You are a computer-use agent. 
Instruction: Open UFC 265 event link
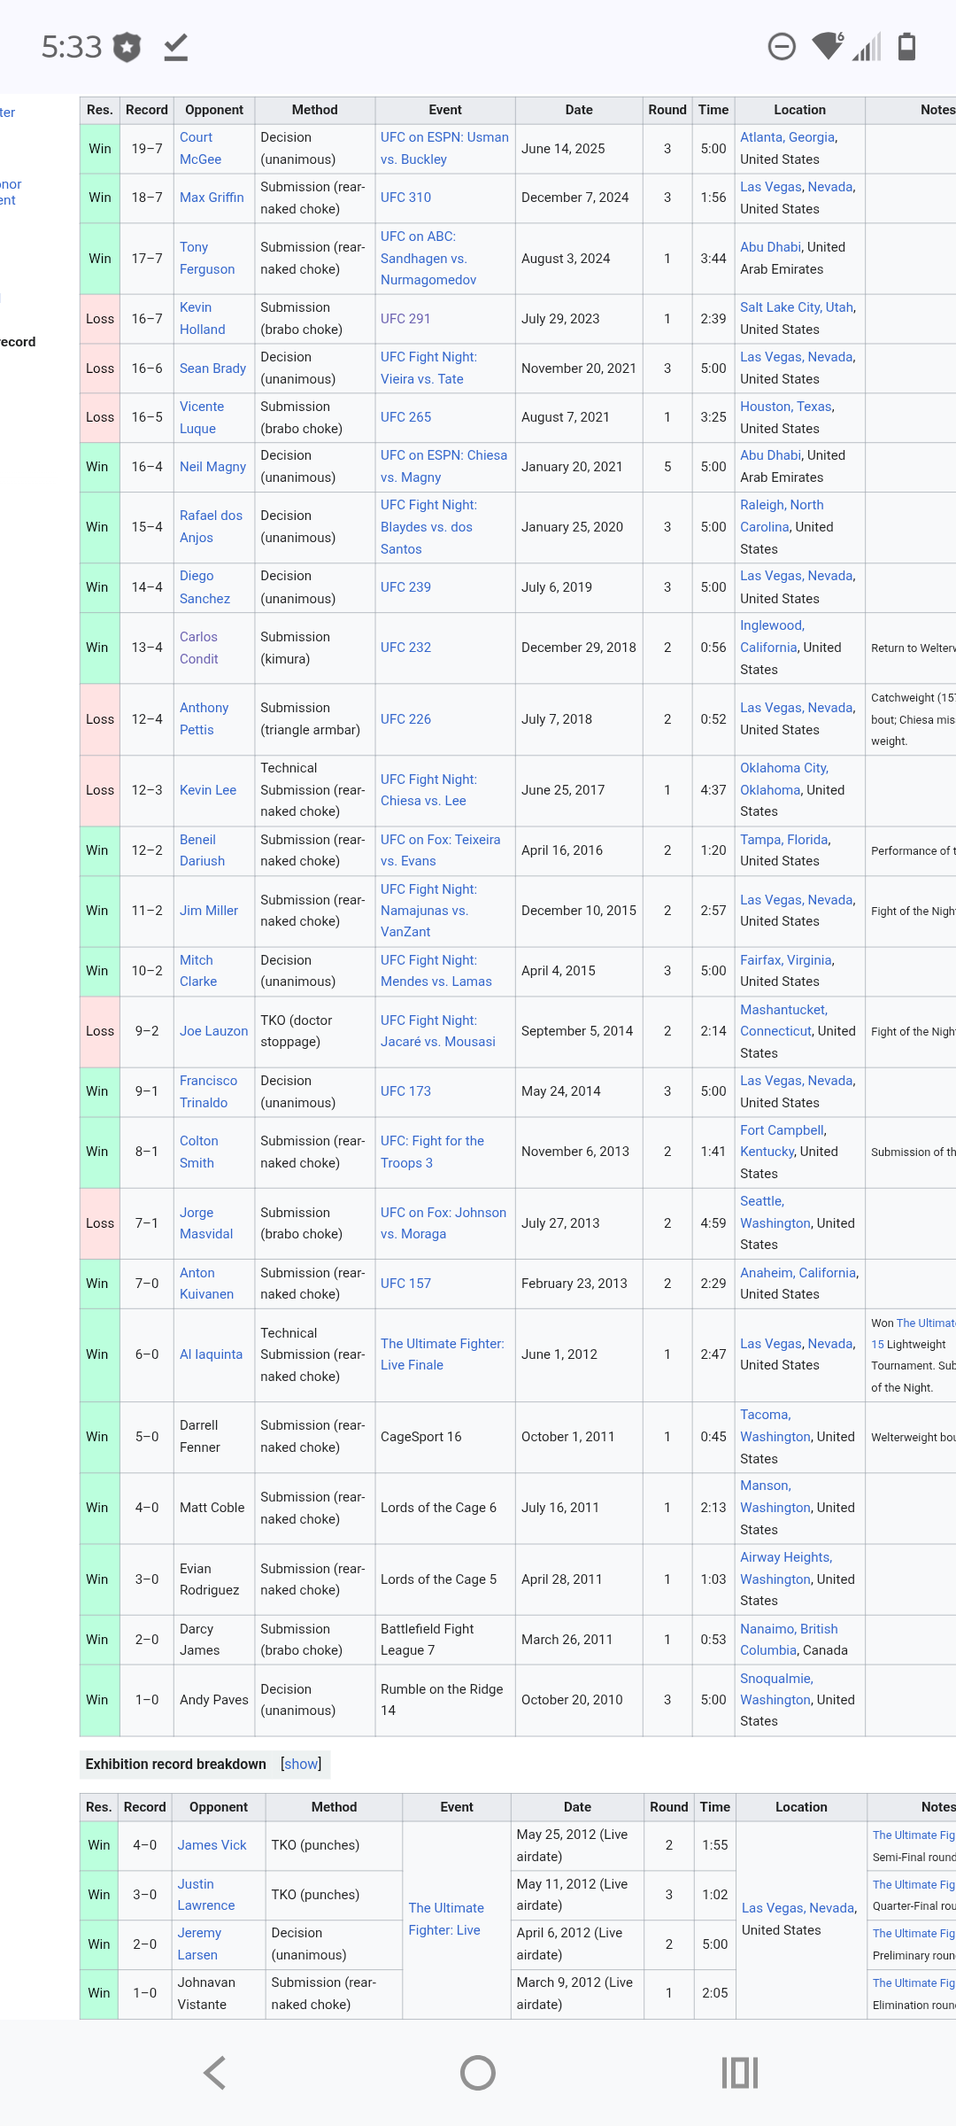[405, 417]
